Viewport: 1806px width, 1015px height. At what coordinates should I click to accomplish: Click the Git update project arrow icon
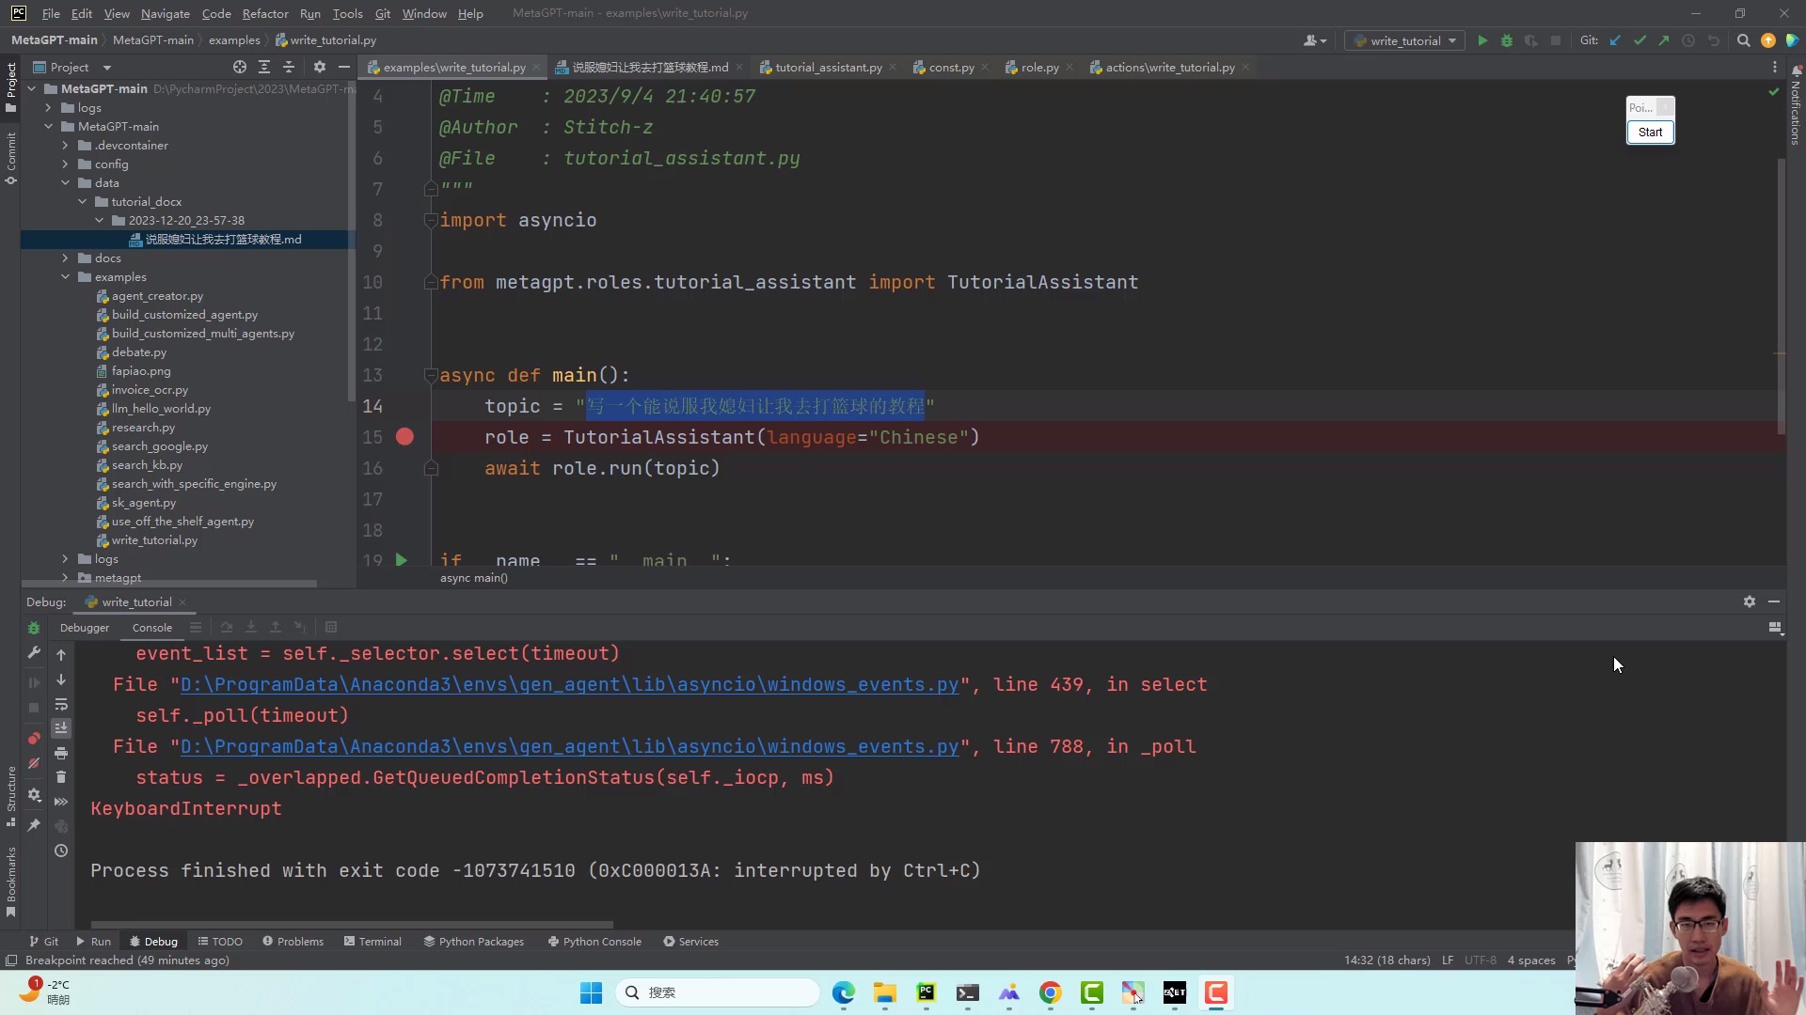point(1615,40)
